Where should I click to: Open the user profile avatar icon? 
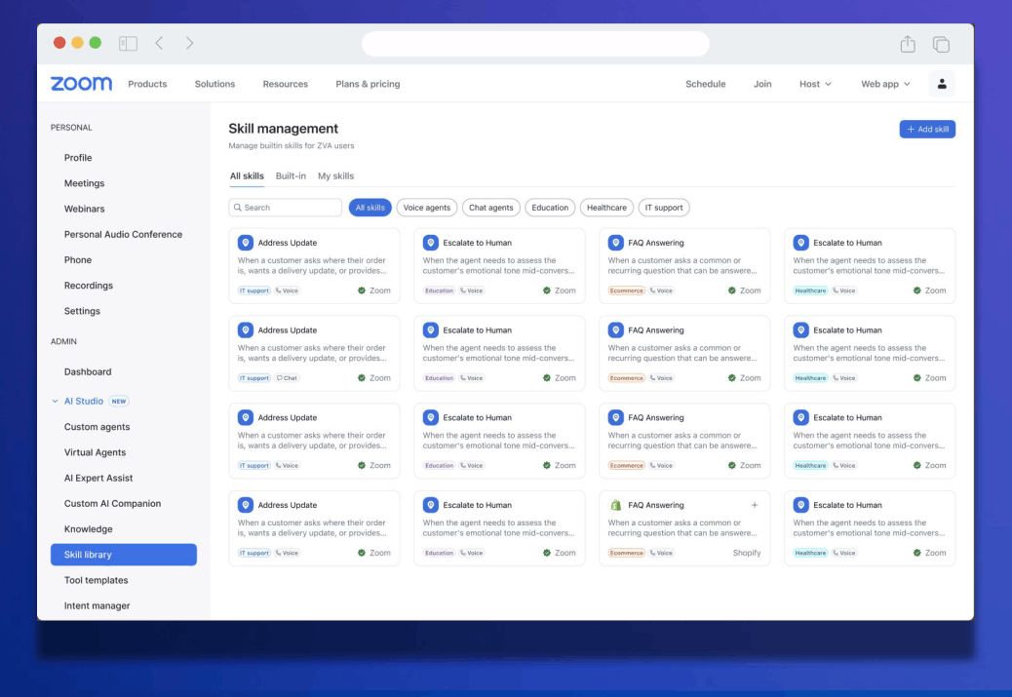[942, 84]
